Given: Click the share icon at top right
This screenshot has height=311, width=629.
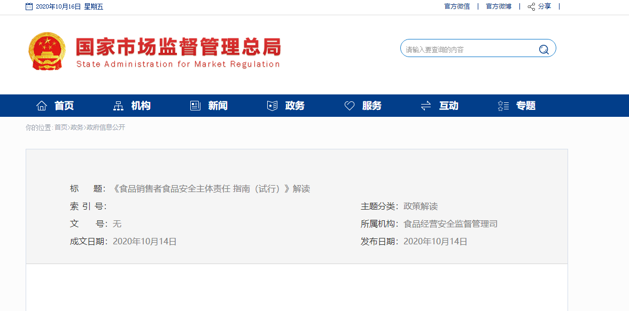Looking at the screenshot, I should tap(531, 7).
